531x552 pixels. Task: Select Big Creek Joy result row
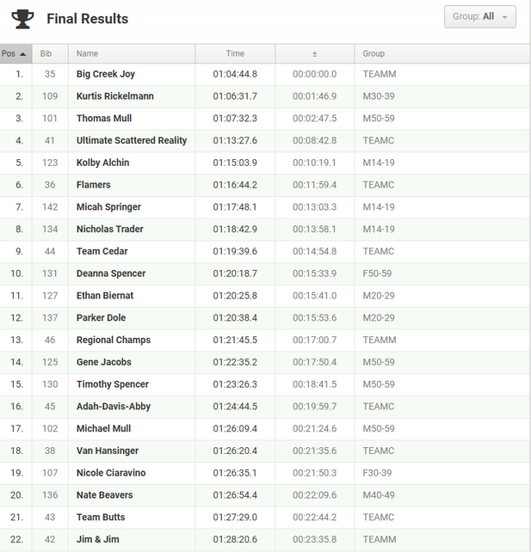click(264, 74)
